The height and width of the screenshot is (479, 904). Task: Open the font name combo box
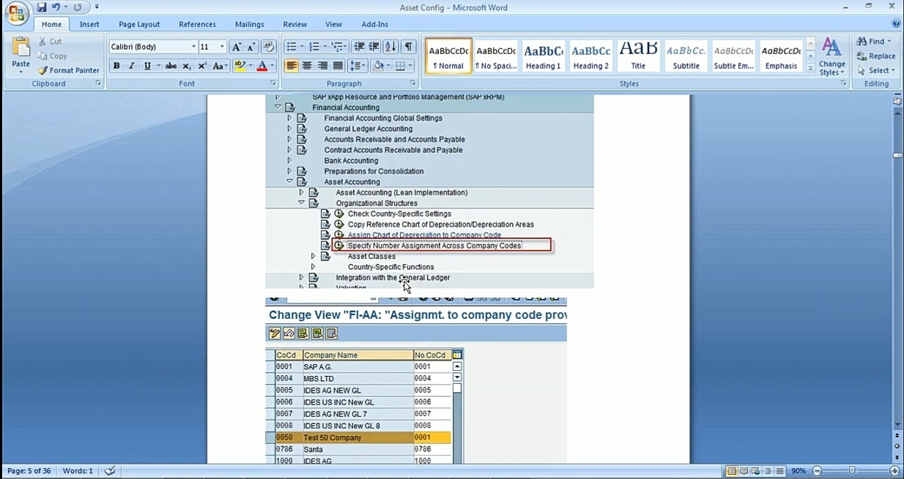153,47
